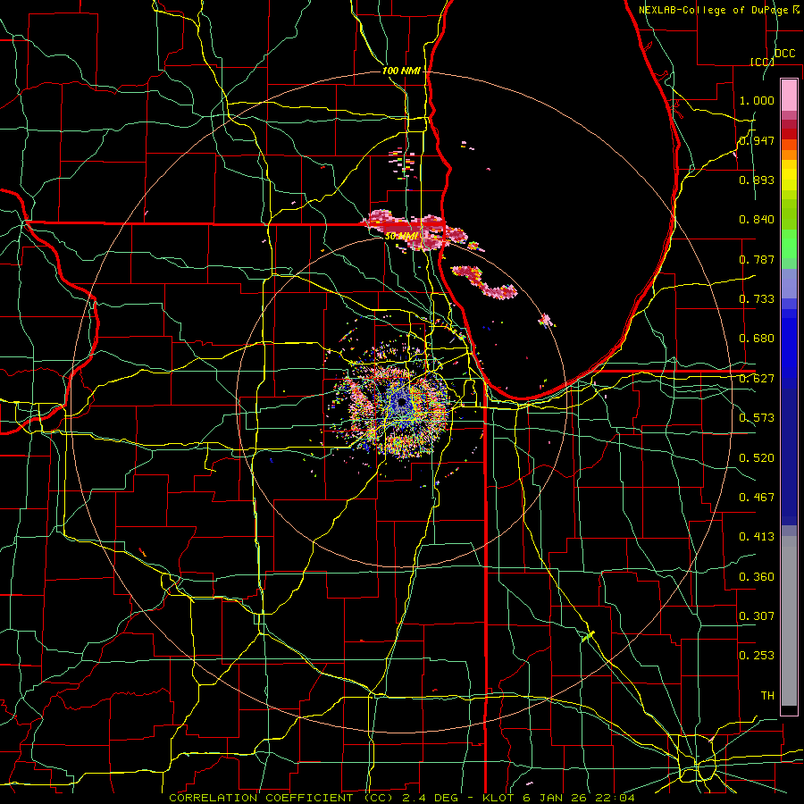Click the elongated echo over the lake

click(x=483, y=282)
